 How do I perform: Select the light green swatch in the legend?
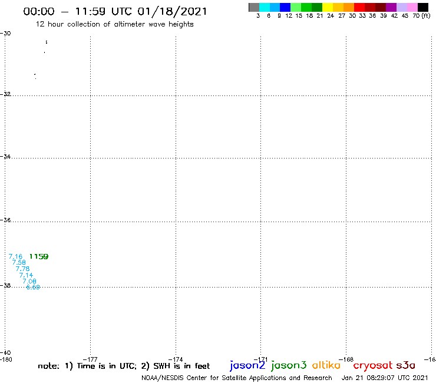coord(296,7)
